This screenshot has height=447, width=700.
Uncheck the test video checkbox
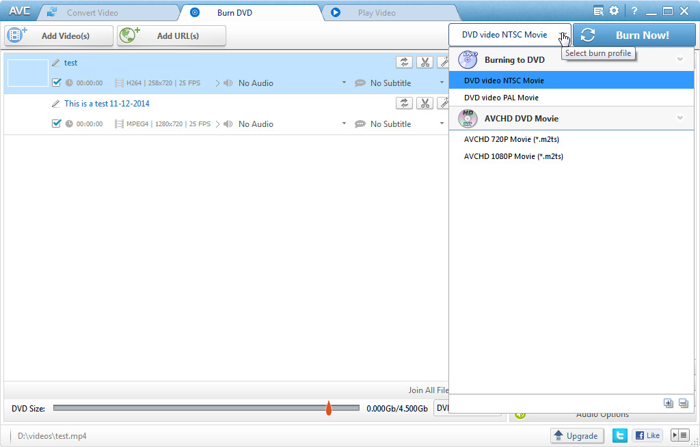click(56, 83)
